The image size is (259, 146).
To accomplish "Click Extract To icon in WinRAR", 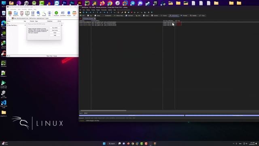I will 16,13.
